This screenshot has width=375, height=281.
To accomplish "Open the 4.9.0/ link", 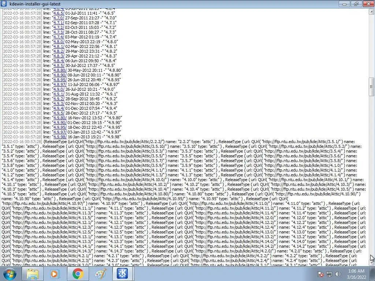I will click(59, 89).
